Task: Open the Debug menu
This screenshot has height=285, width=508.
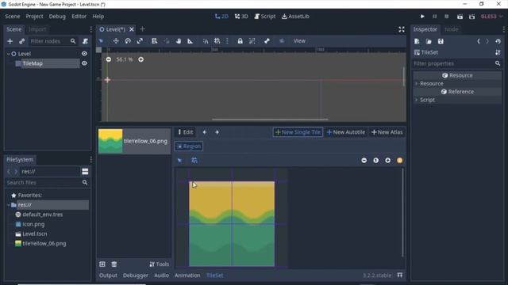Action: pos(57,17)
